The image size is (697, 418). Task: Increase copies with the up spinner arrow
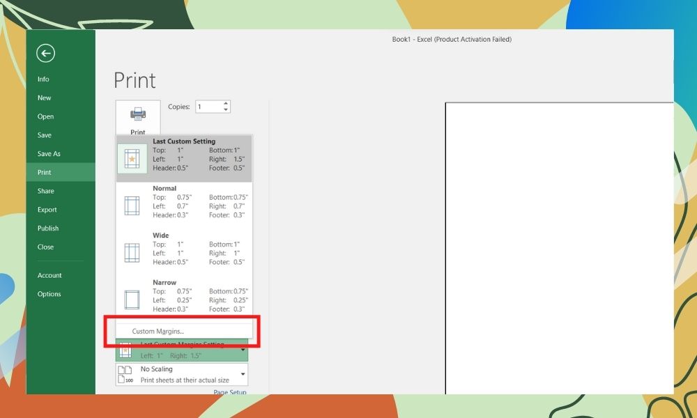point(226,104)
